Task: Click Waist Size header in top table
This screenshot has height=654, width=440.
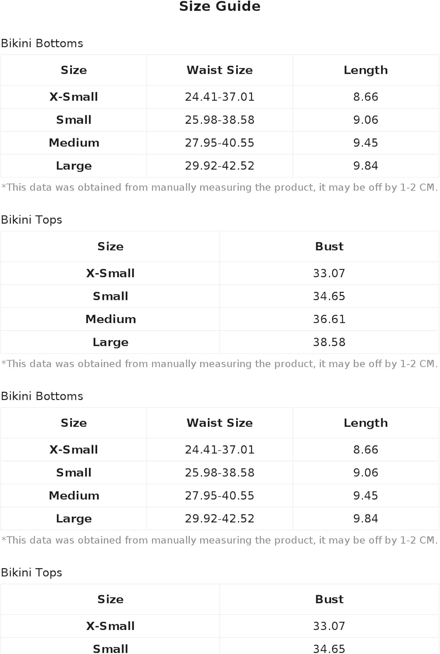Action: tap(220, 70)
